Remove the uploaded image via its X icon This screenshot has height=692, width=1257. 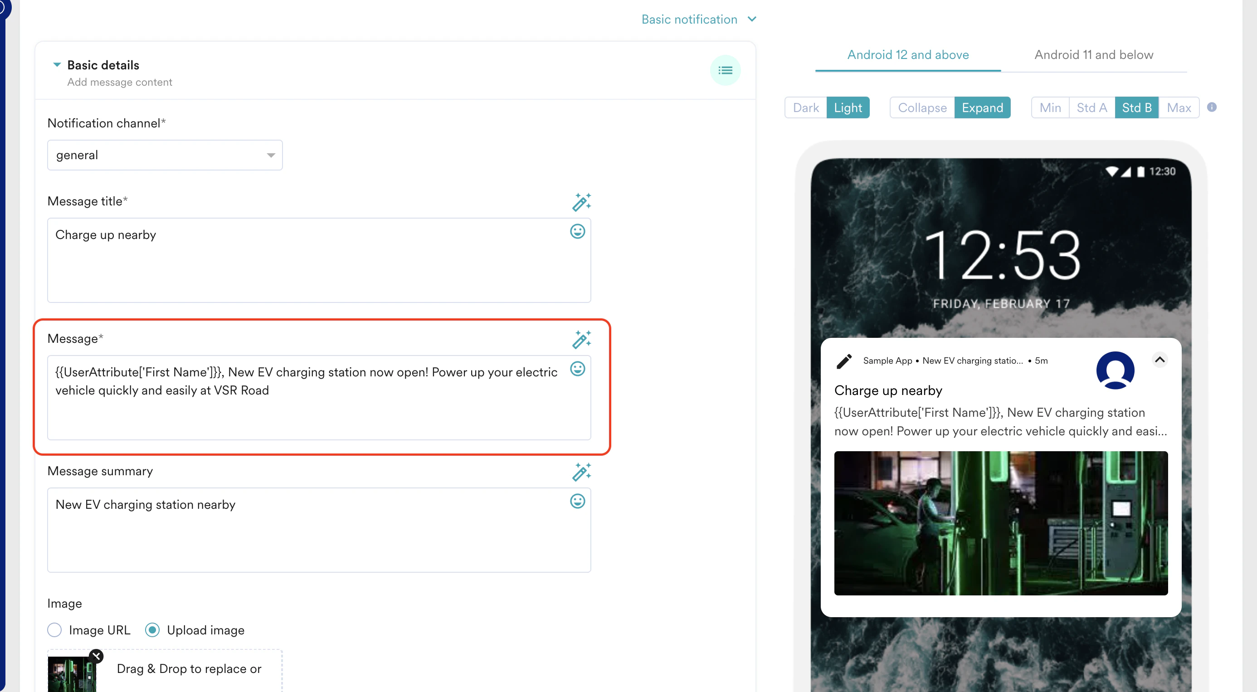[x=96, y=656]
